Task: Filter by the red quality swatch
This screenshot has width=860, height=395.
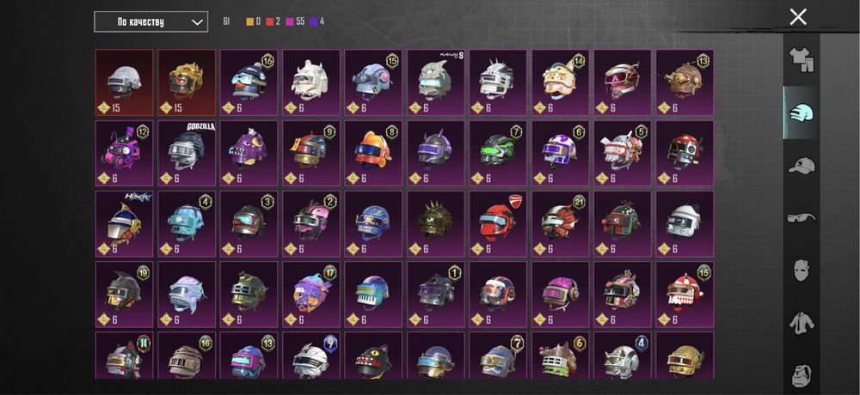Action: [270, 22]
